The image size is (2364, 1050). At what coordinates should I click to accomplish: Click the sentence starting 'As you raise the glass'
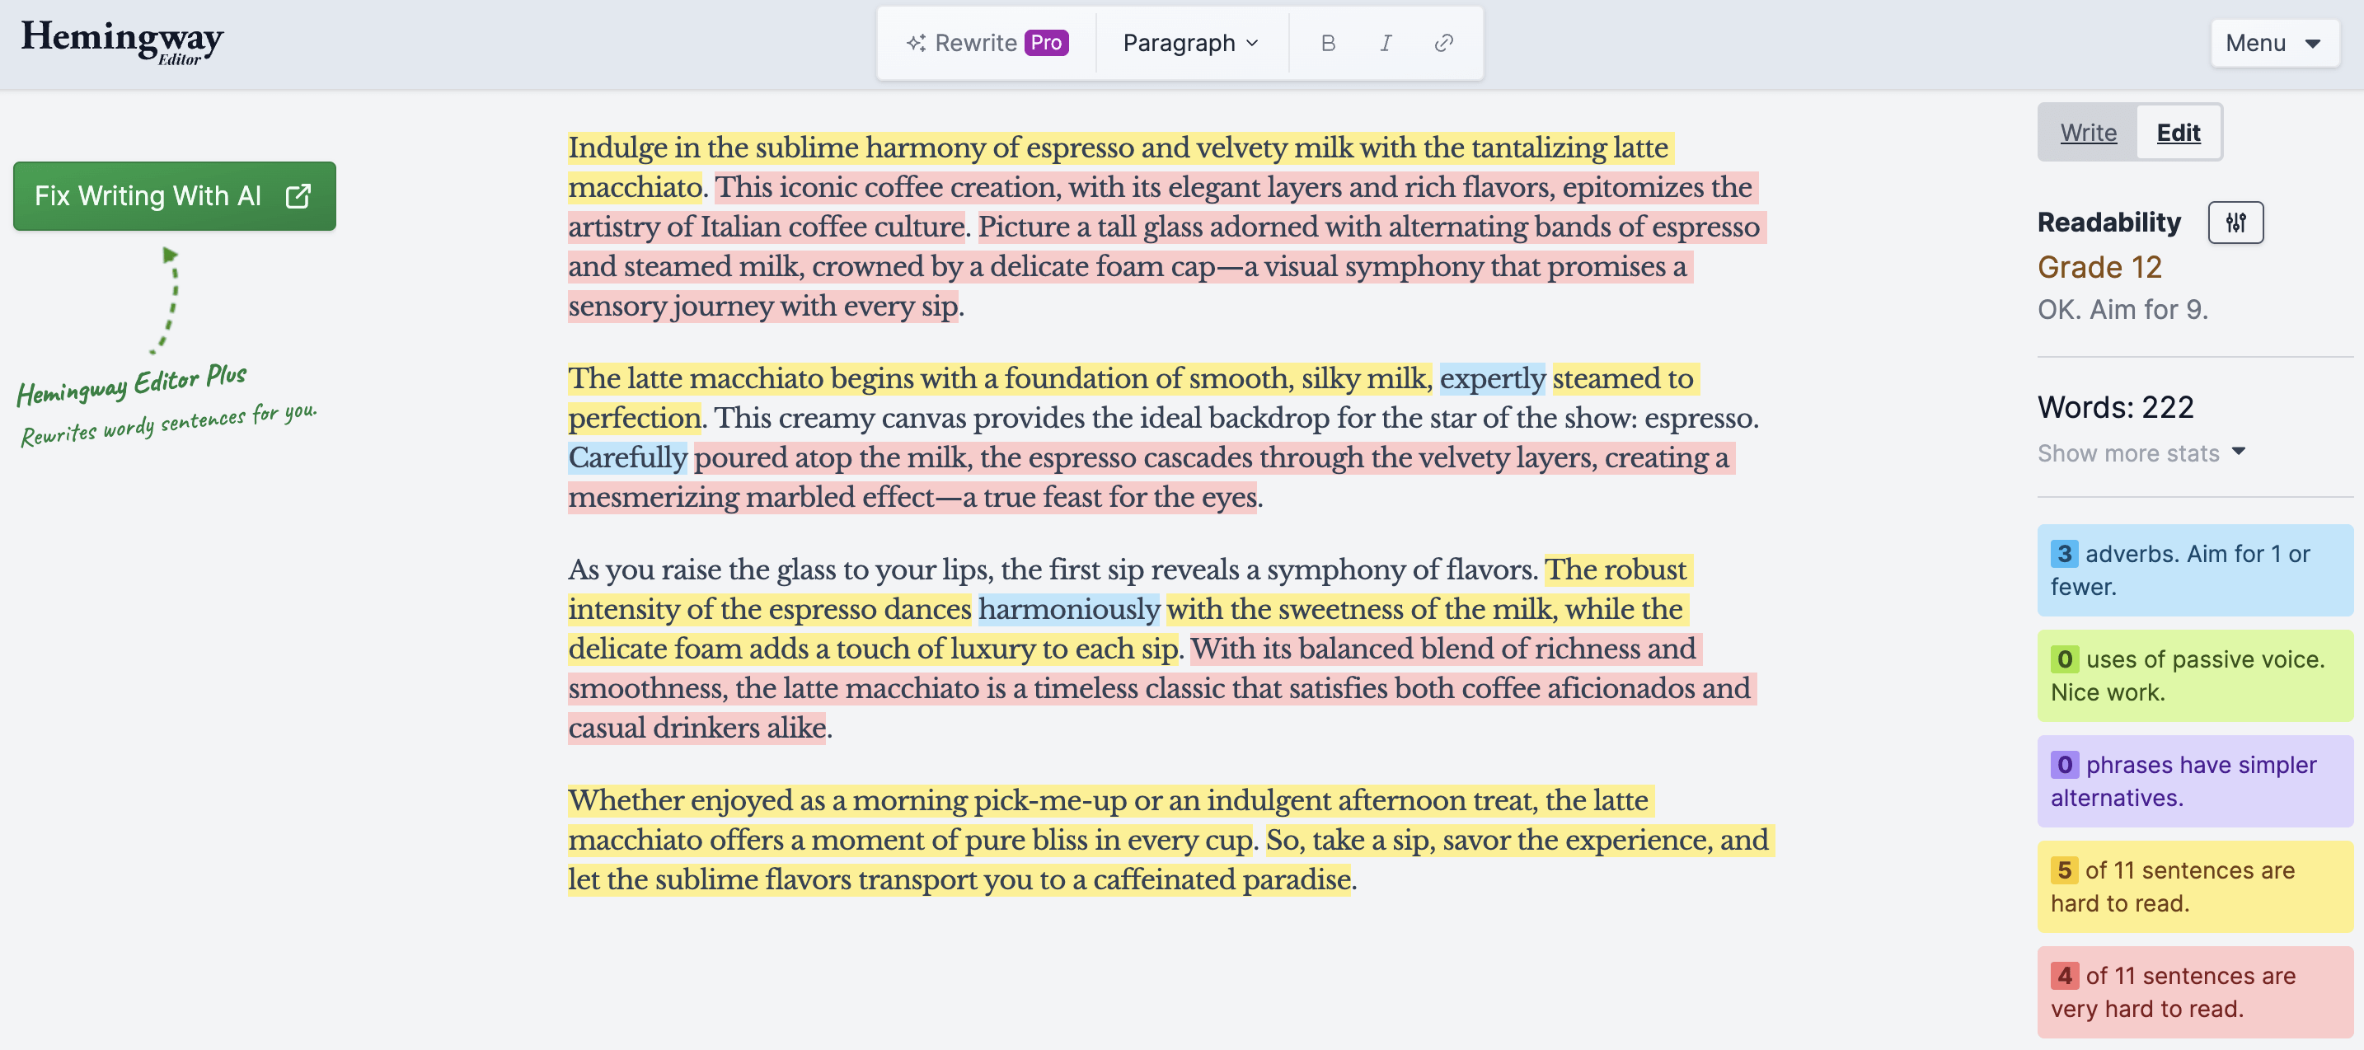pyautogui.click(x=1053, y=569)
